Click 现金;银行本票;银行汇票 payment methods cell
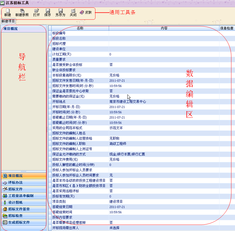Viewport: 235px width, 231px height. (x=164, y=154)
